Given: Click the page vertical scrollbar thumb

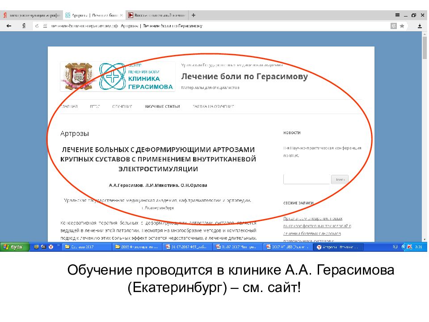Looking at the screenshot, I should 425,48.
